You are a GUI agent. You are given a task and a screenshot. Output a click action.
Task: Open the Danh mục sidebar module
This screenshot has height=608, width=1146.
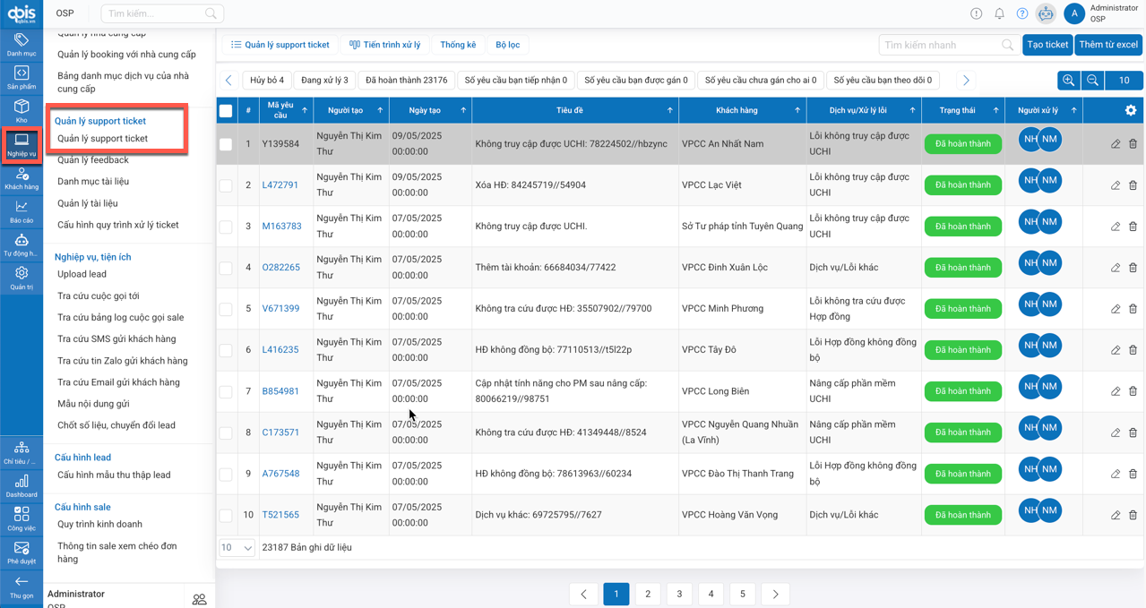(x=22, y=45)
